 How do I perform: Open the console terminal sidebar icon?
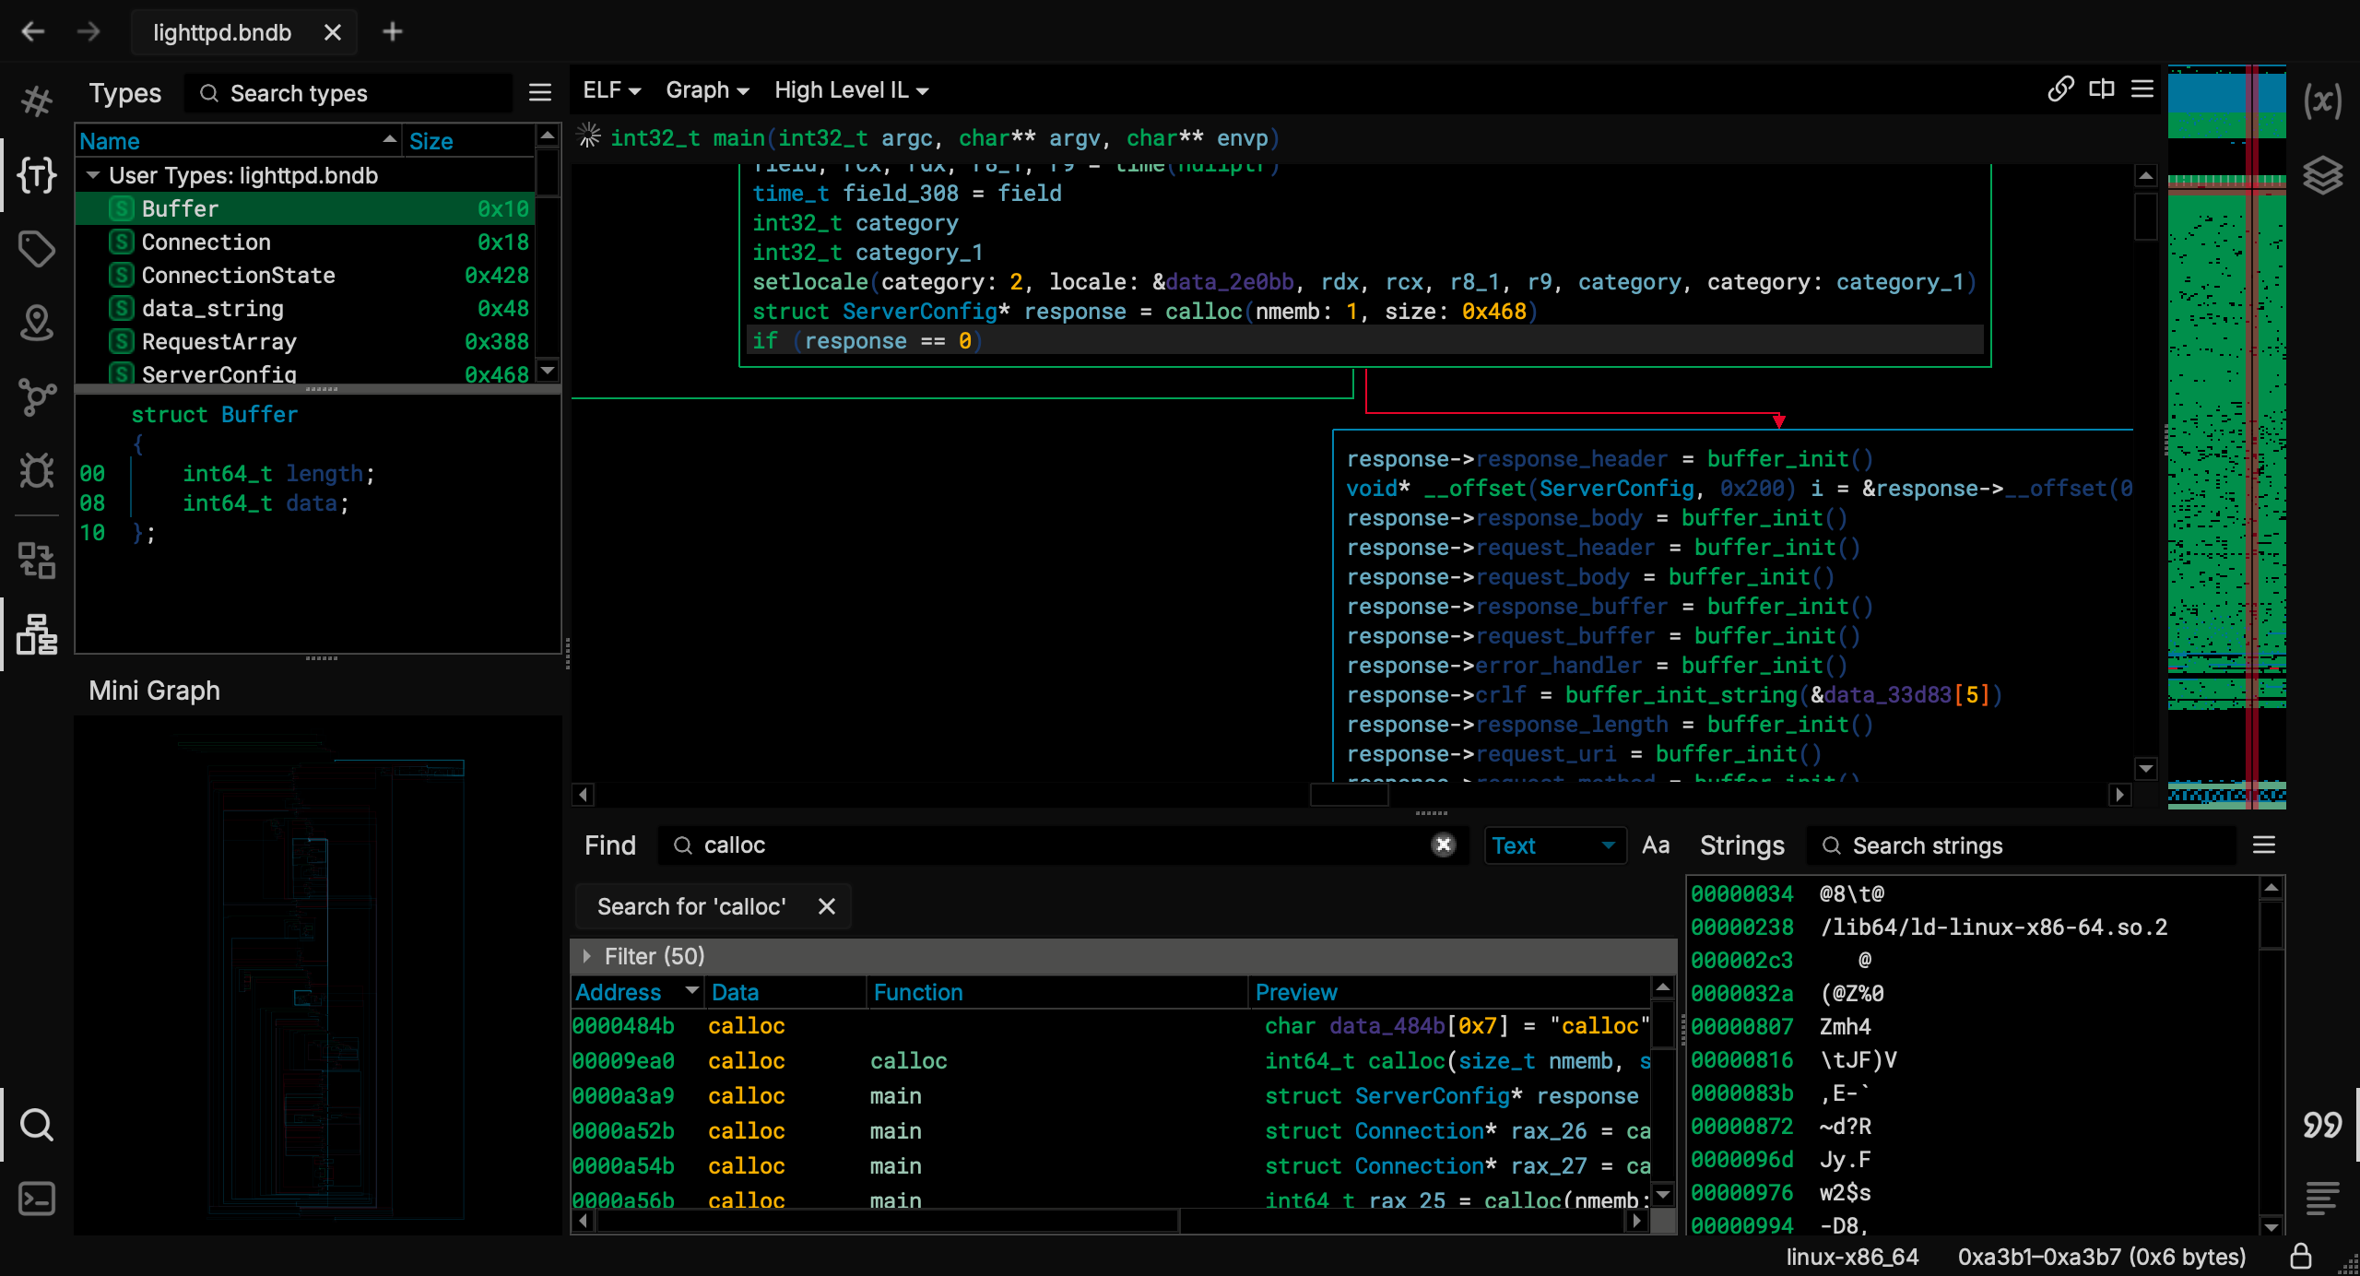(x=37, y=1199)
